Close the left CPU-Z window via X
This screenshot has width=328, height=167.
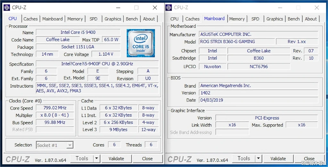[x=155, y=8]
